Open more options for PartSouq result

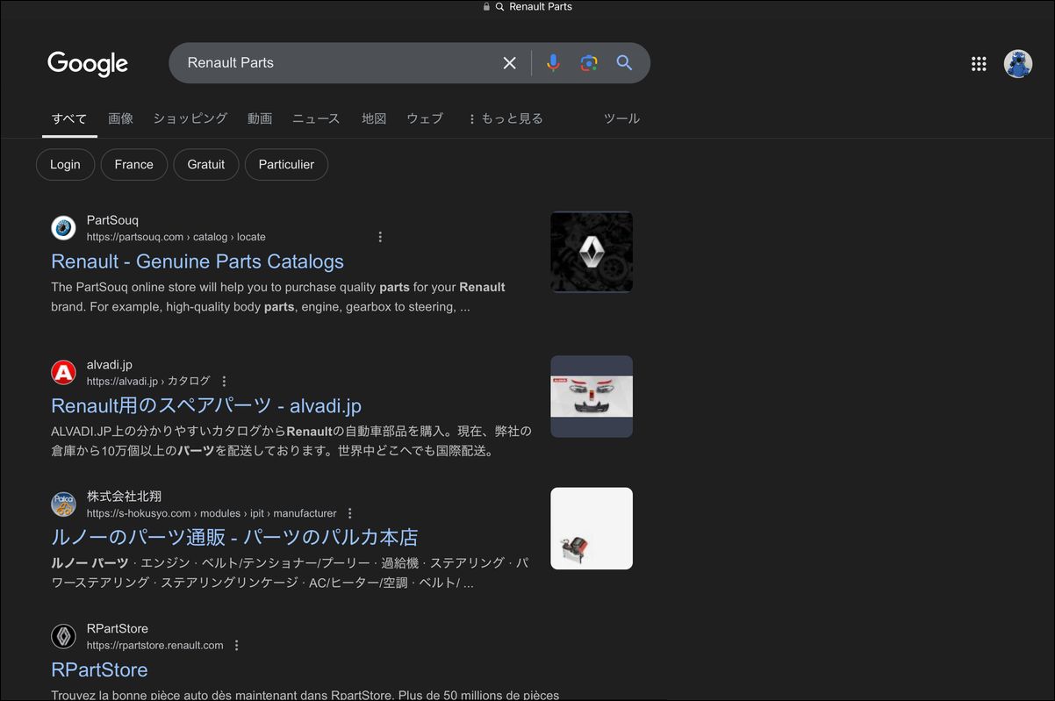tap(380, 237)
